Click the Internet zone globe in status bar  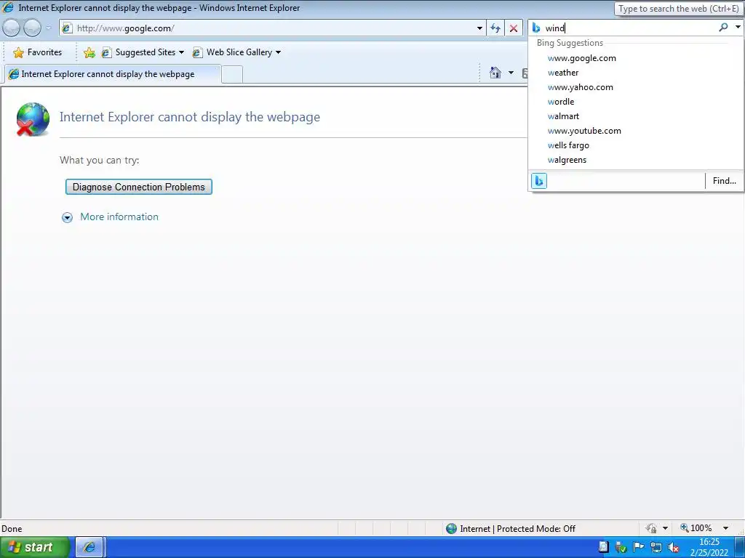(451, 529)
